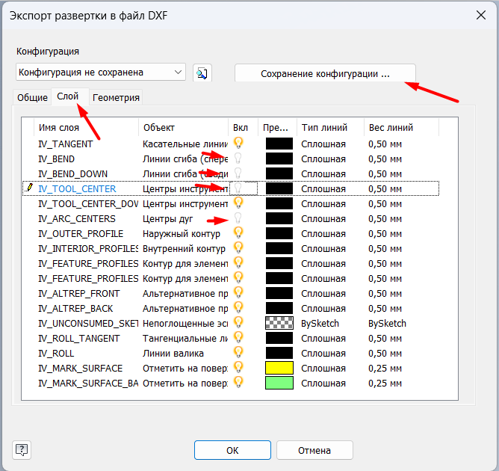This screenshot has height=471, width=499.
Task: Click 0,50 мм line weight for IV_ROLL
Action: [385, 354]
